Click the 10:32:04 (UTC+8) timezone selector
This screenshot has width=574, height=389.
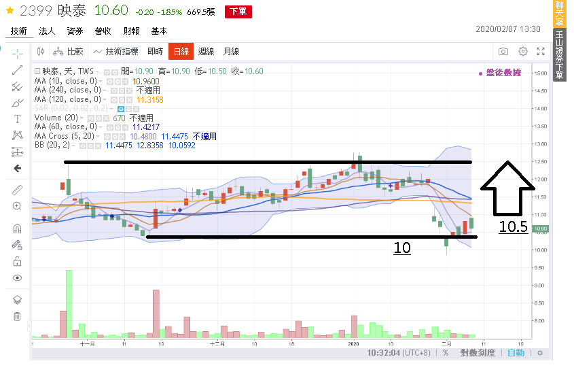coord(399,353)
